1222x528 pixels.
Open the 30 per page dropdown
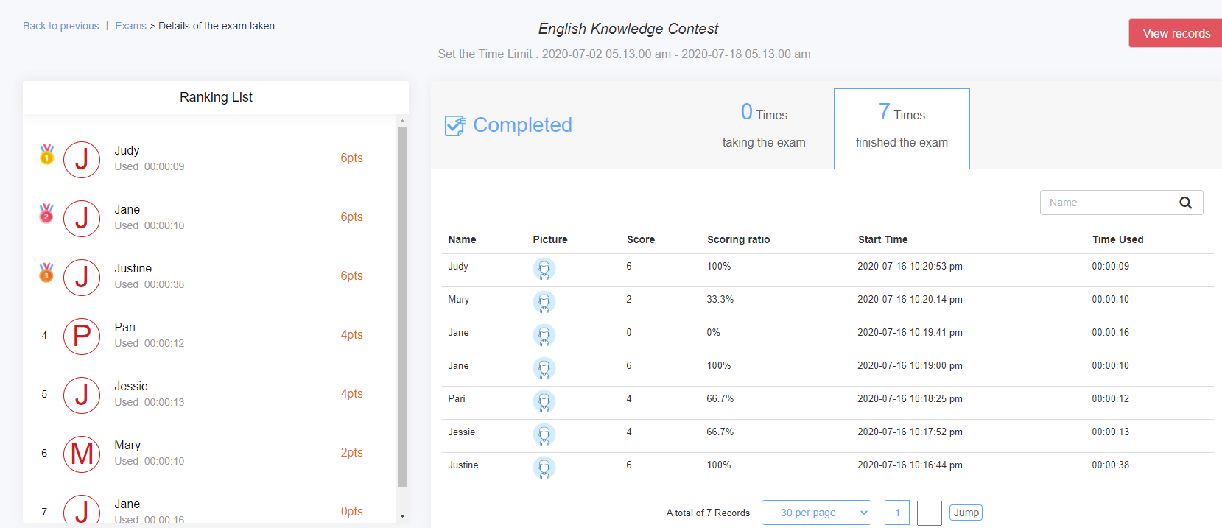coord(816,513)
